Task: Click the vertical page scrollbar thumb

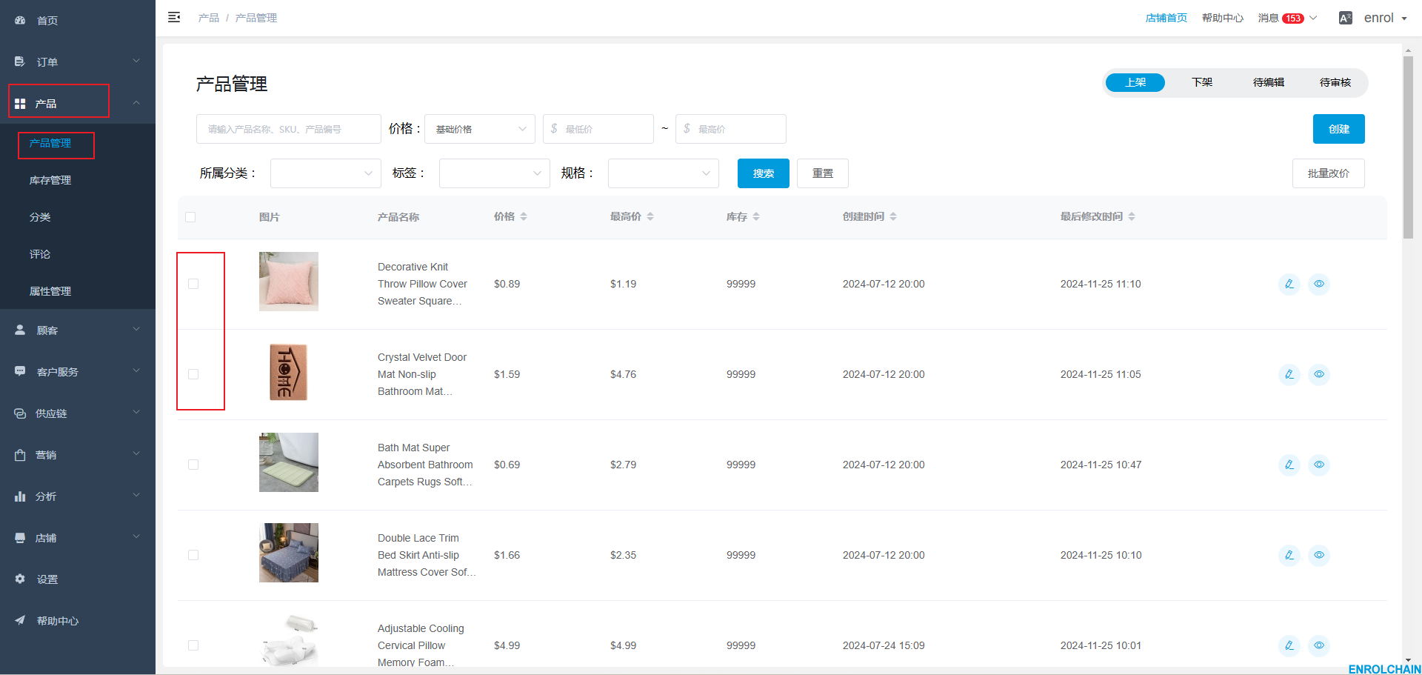Action: pyautogui.click(x=1408, y=147)
